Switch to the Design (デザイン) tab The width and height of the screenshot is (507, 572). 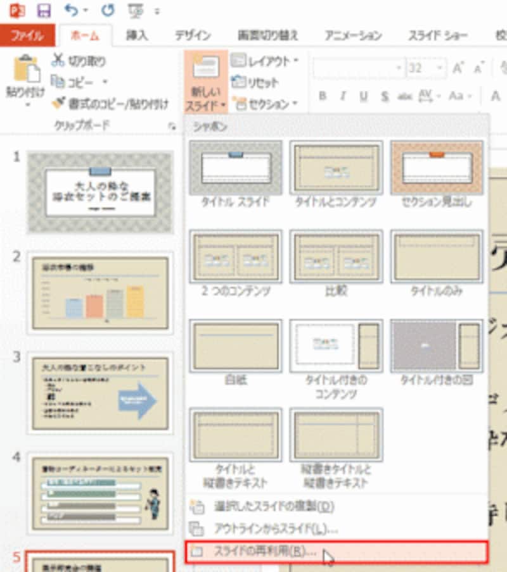[193, 35]
